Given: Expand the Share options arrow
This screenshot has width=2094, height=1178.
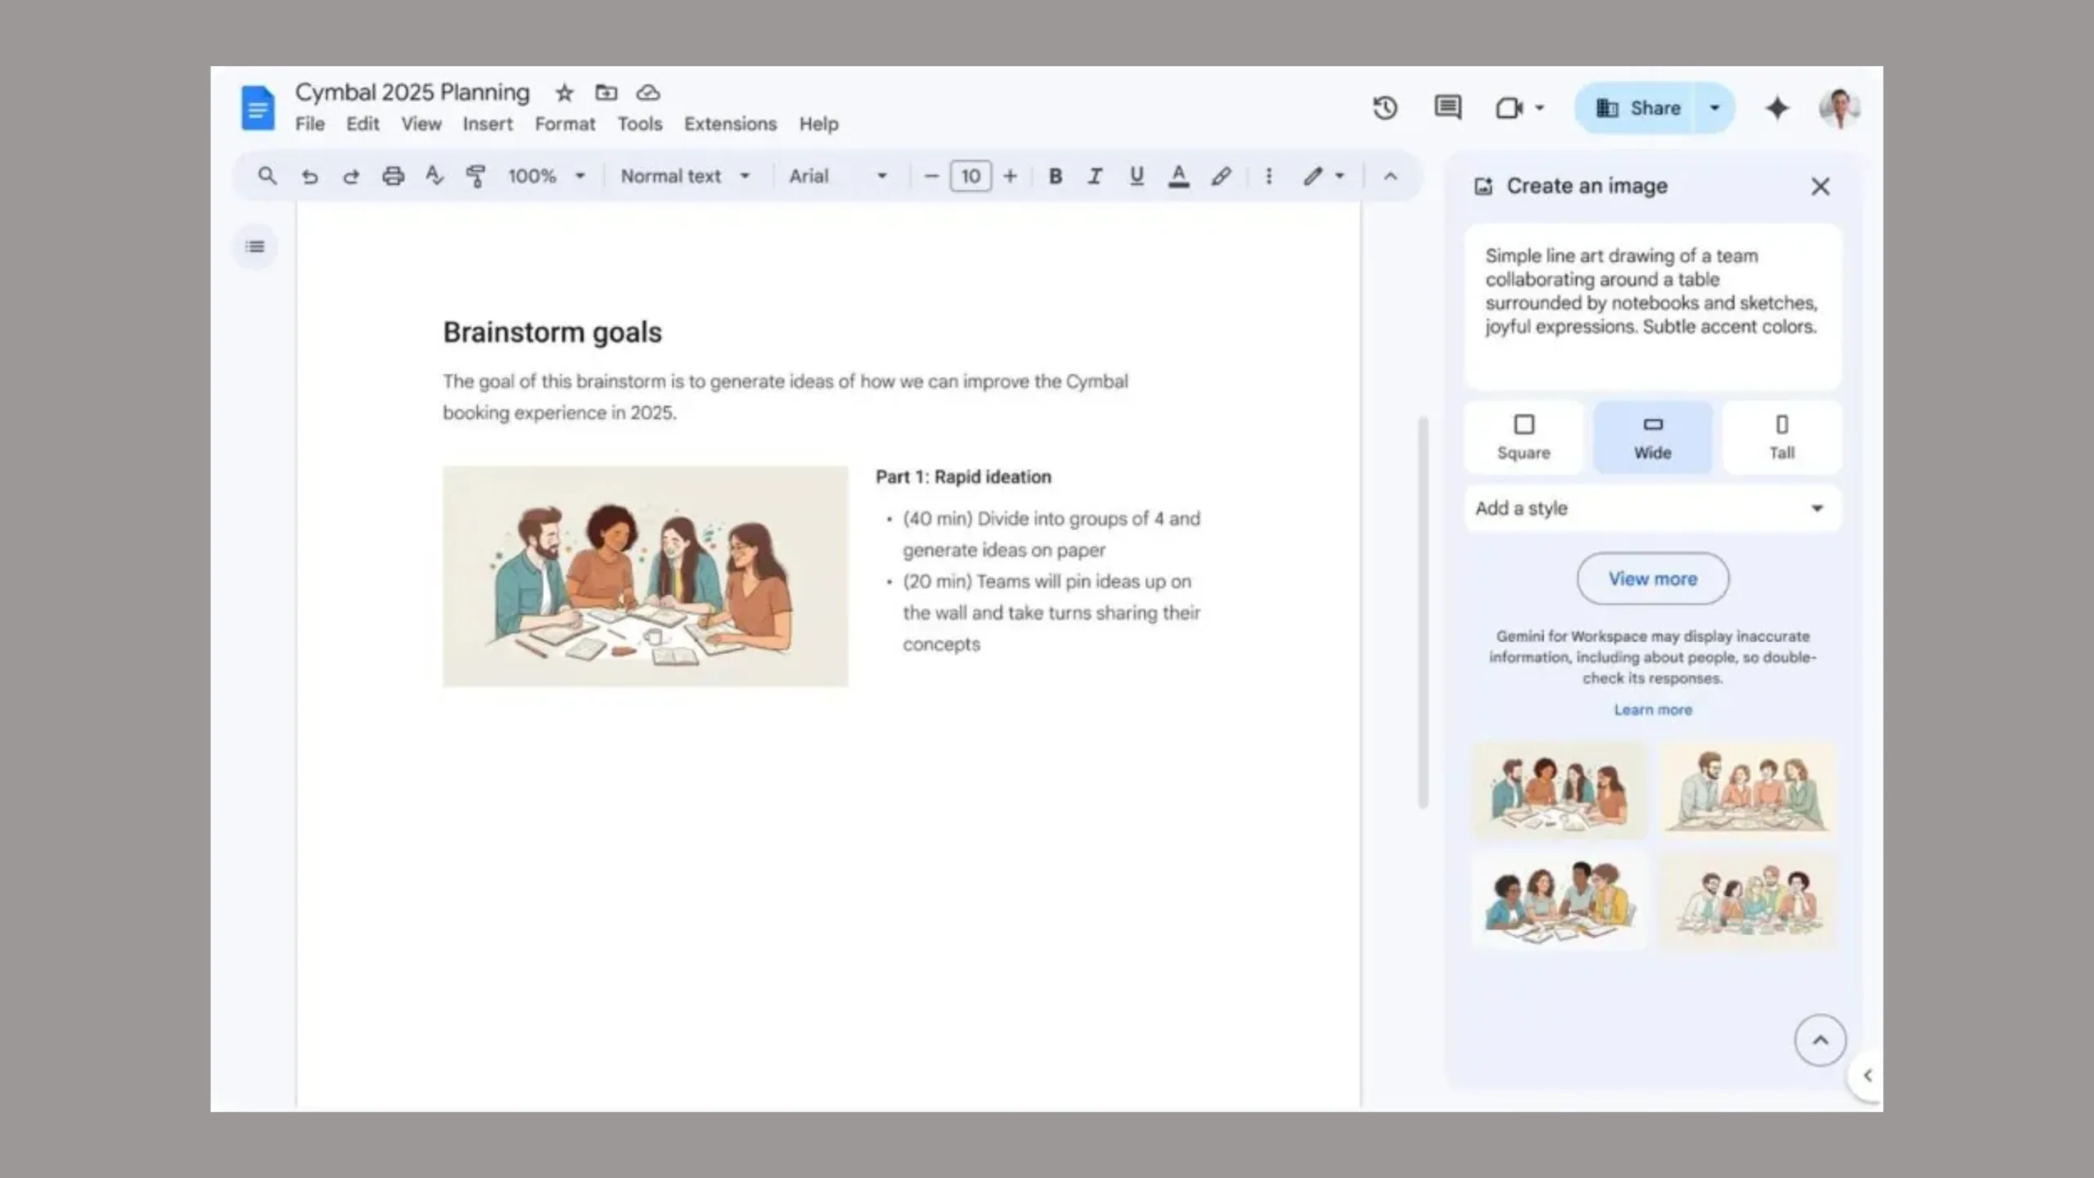Looking at the screenshot, I should point(1715,108).
